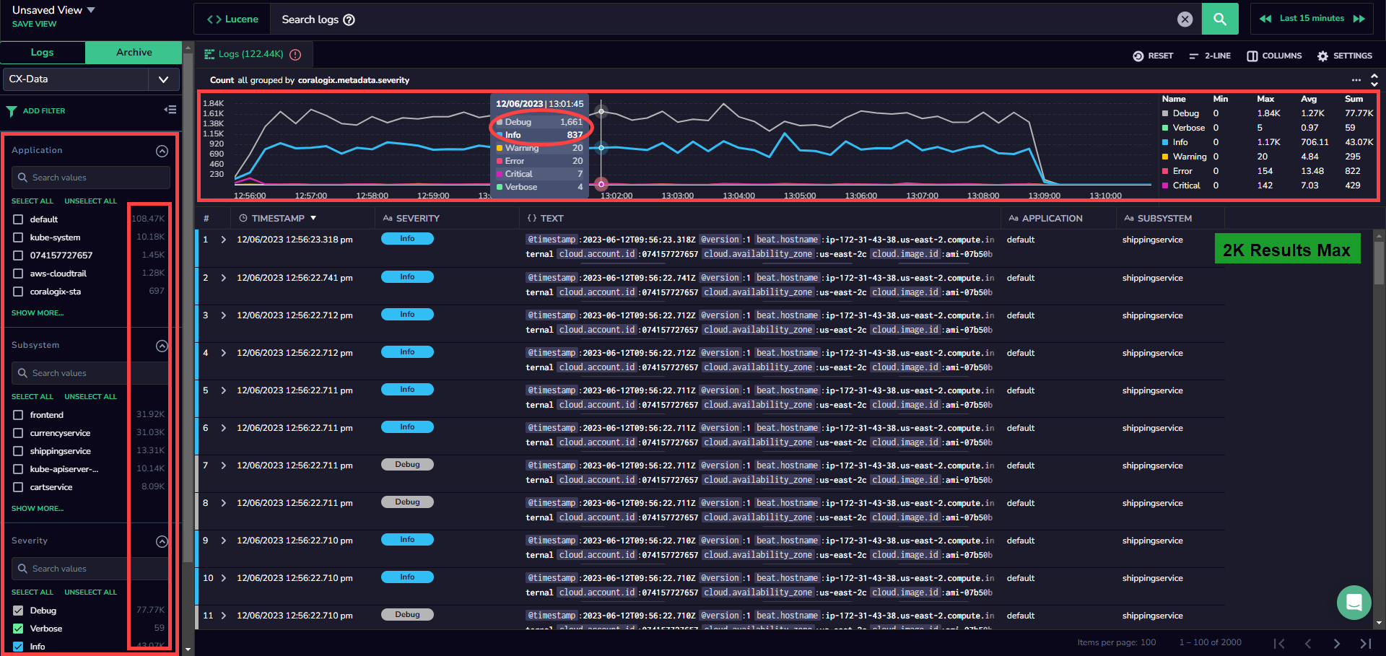Toggle chart height with up-down arrows
This screenshot has height=656, width=1386.
point(1374,80)
